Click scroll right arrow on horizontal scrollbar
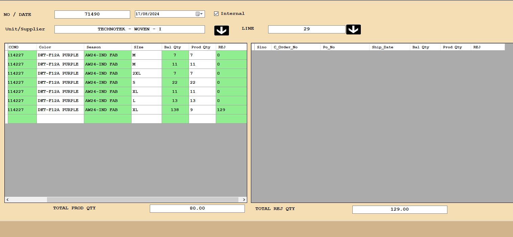 click(243, 200)
